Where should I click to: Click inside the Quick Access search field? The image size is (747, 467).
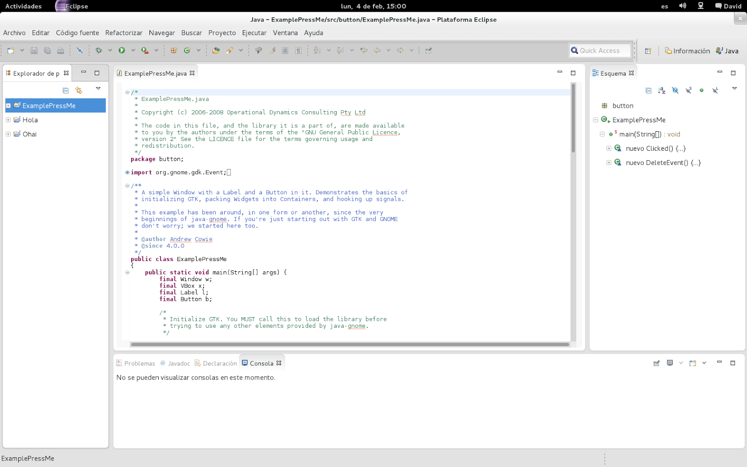pos(602,50)
